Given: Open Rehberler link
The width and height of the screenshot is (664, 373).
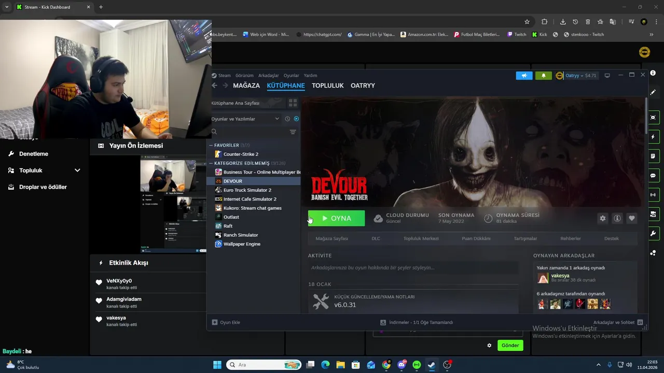Looking at the screenshot, I should (571, 238).
